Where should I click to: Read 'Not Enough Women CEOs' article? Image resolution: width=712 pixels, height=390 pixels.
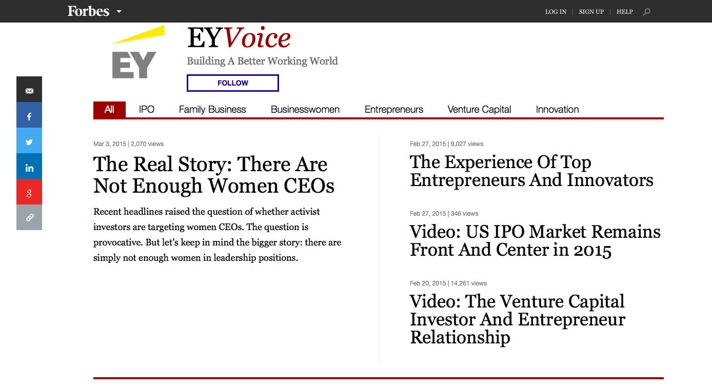(213, 175)
